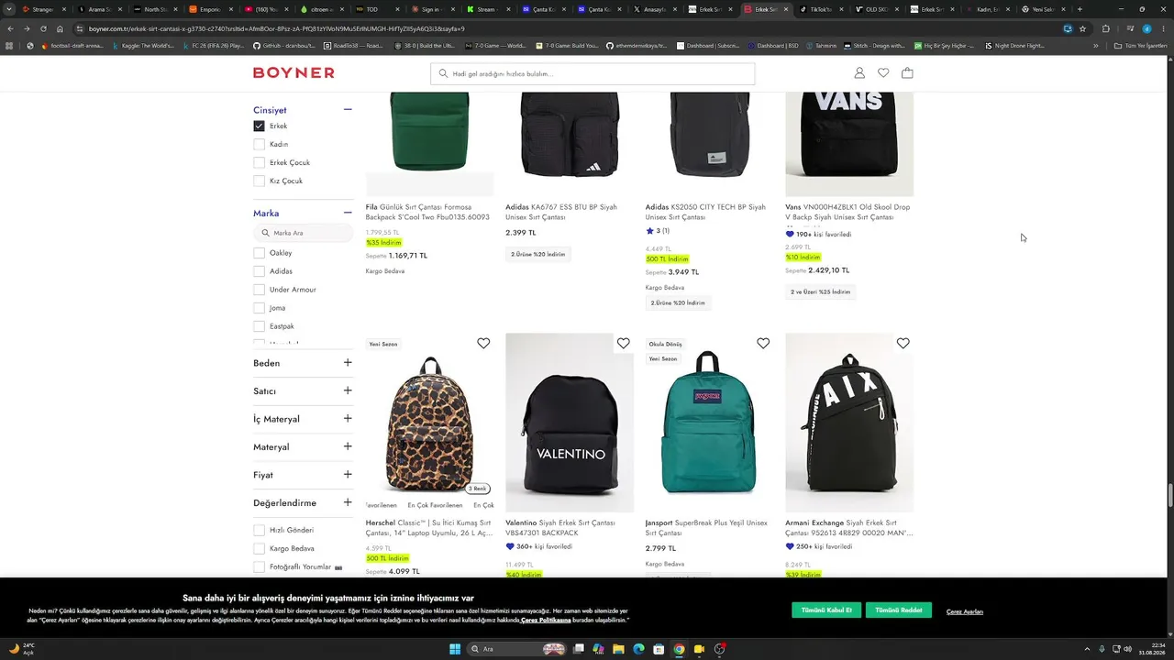Accept all cookies with Tümünü Kabul Et
The width and height of the screenshot is (1174, 660).
(x=826, y=610)
